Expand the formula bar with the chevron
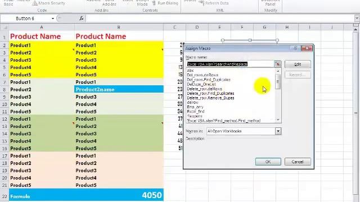This screenshot has width=360, height=202. pyautogui.click(x=357, y=19)
